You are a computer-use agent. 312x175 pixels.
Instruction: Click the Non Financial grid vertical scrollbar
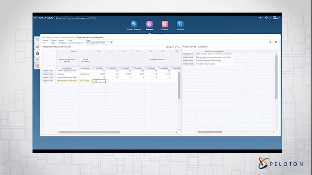pyautogui.click(x=179, y=86)
